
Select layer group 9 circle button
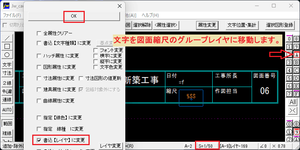297,132
